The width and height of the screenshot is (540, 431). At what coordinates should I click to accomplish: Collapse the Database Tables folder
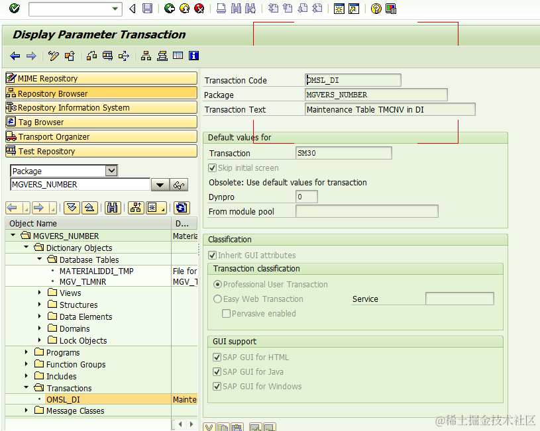[x=40, y=259]
